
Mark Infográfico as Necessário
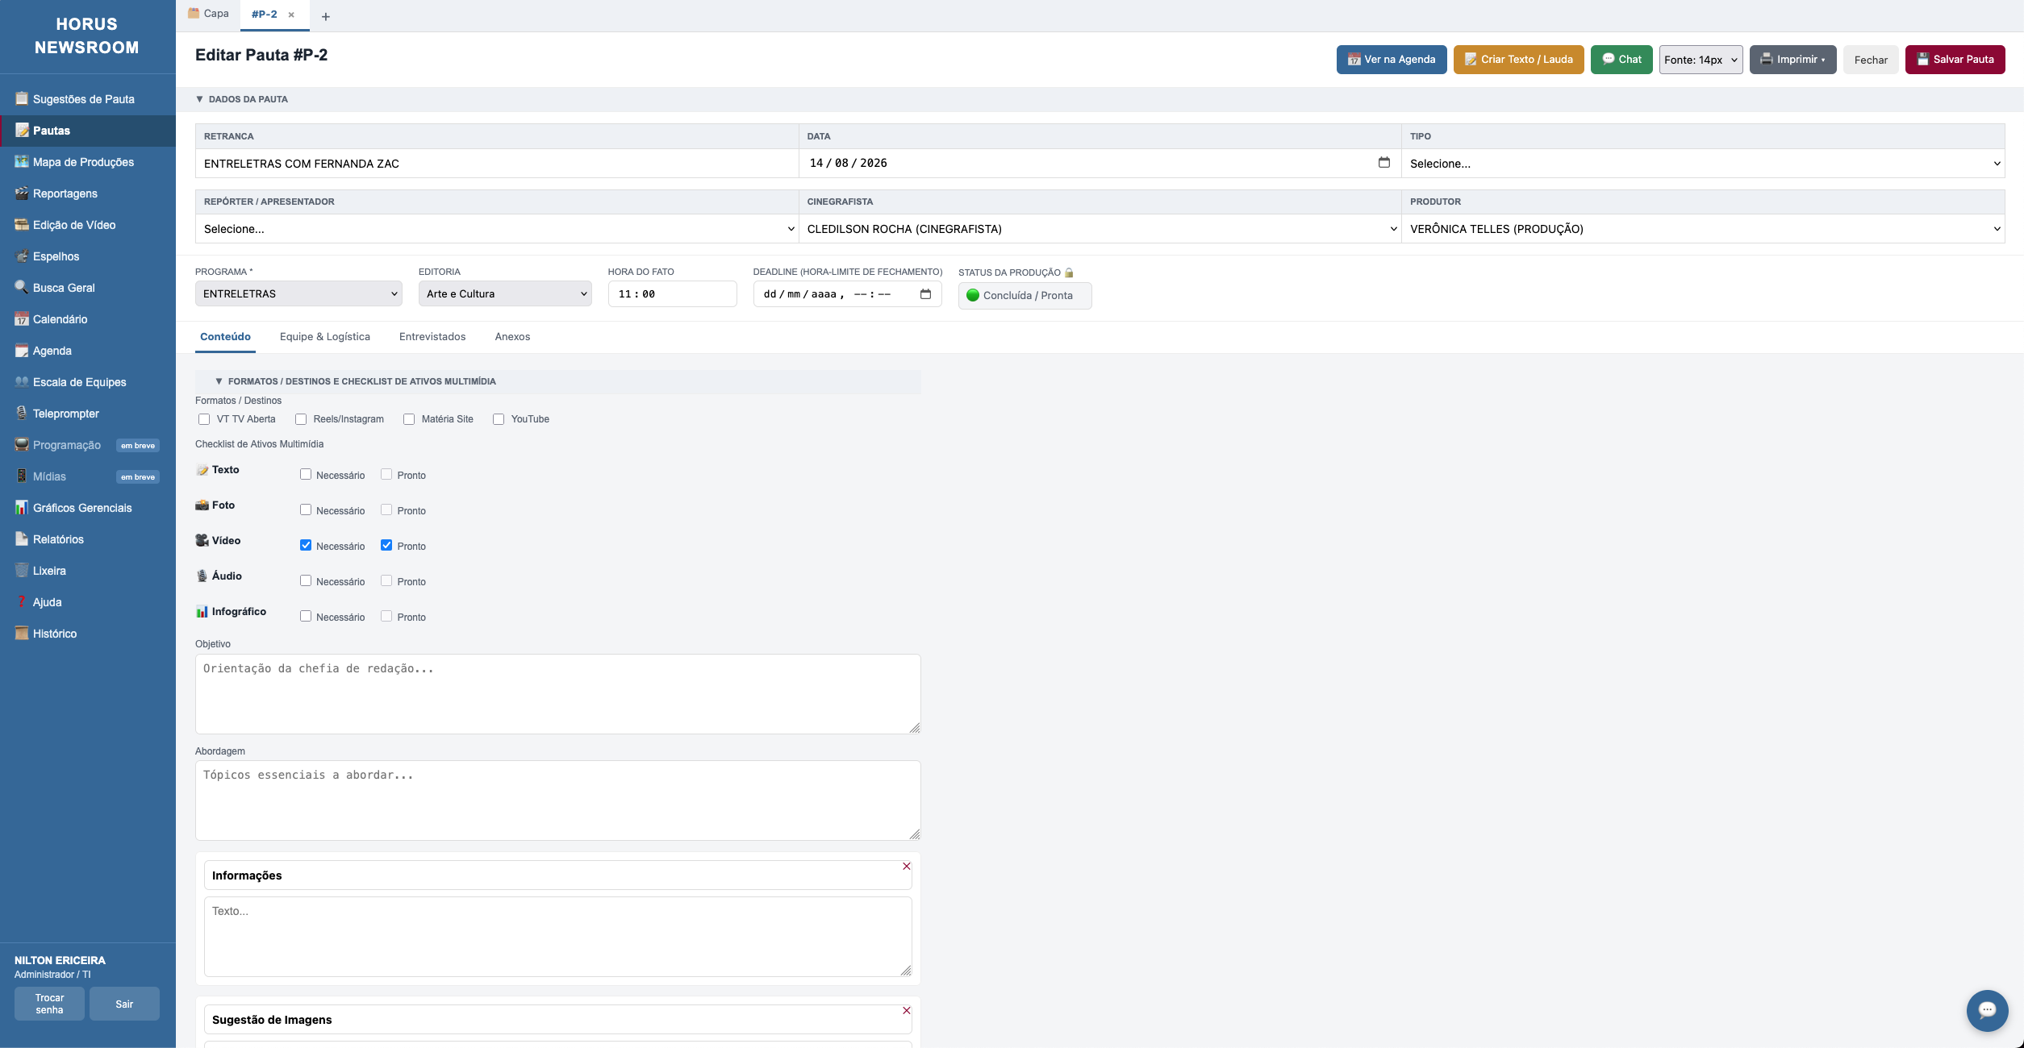306,617
